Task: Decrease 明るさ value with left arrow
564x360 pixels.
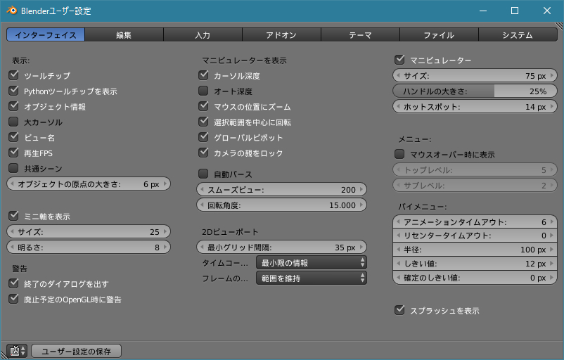Action: click(x=12, y=247)
